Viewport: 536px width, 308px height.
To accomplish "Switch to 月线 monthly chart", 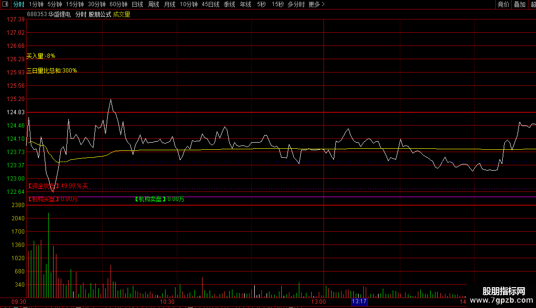I will point(169,4).
